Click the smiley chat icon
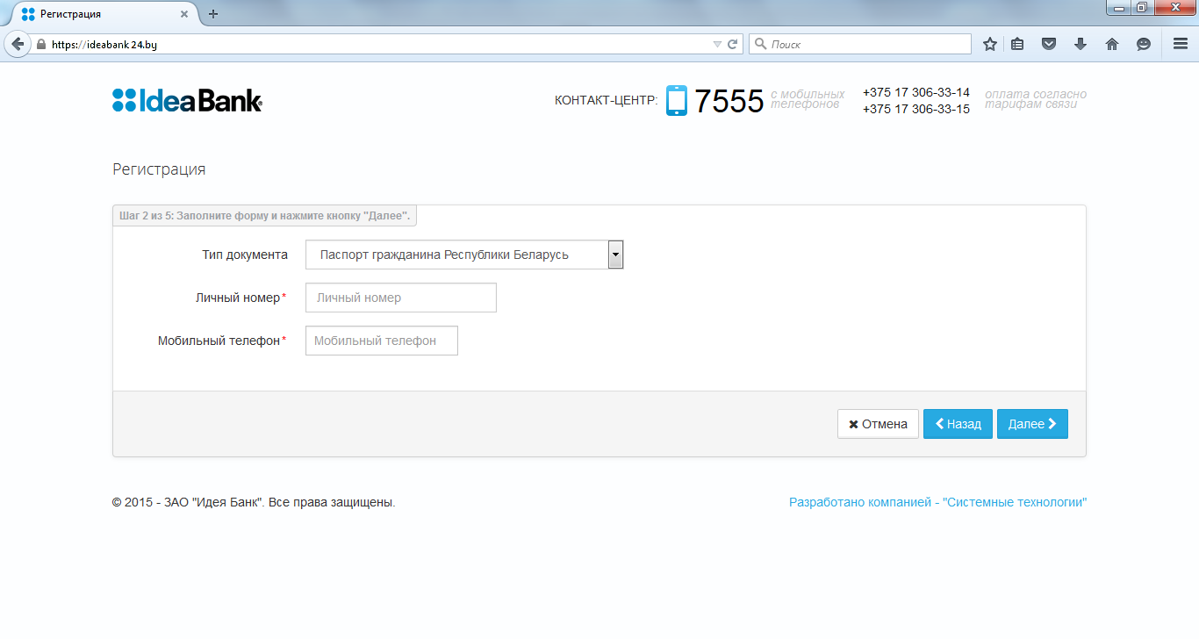The width and height of the screenshot is (1199, 639). 1144,44
